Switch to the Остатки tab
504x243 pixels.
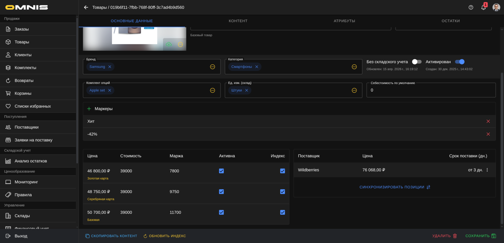click(450, 21)
